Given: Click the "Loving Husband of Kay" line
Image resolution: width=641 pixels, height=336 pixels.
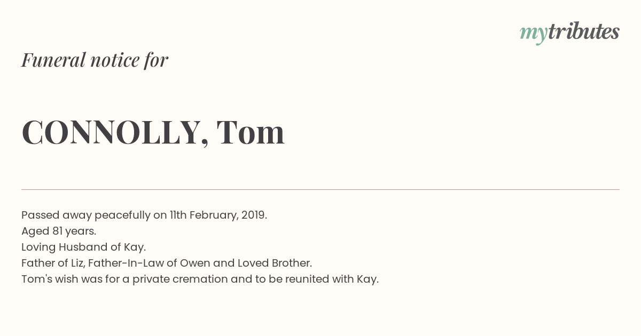Looking at the screenshot, I should [83, 247].
